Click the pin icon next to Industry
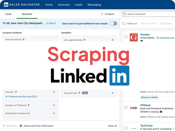Screen dimensions: 175x131 pyautogui.click(x=16, y=92)
